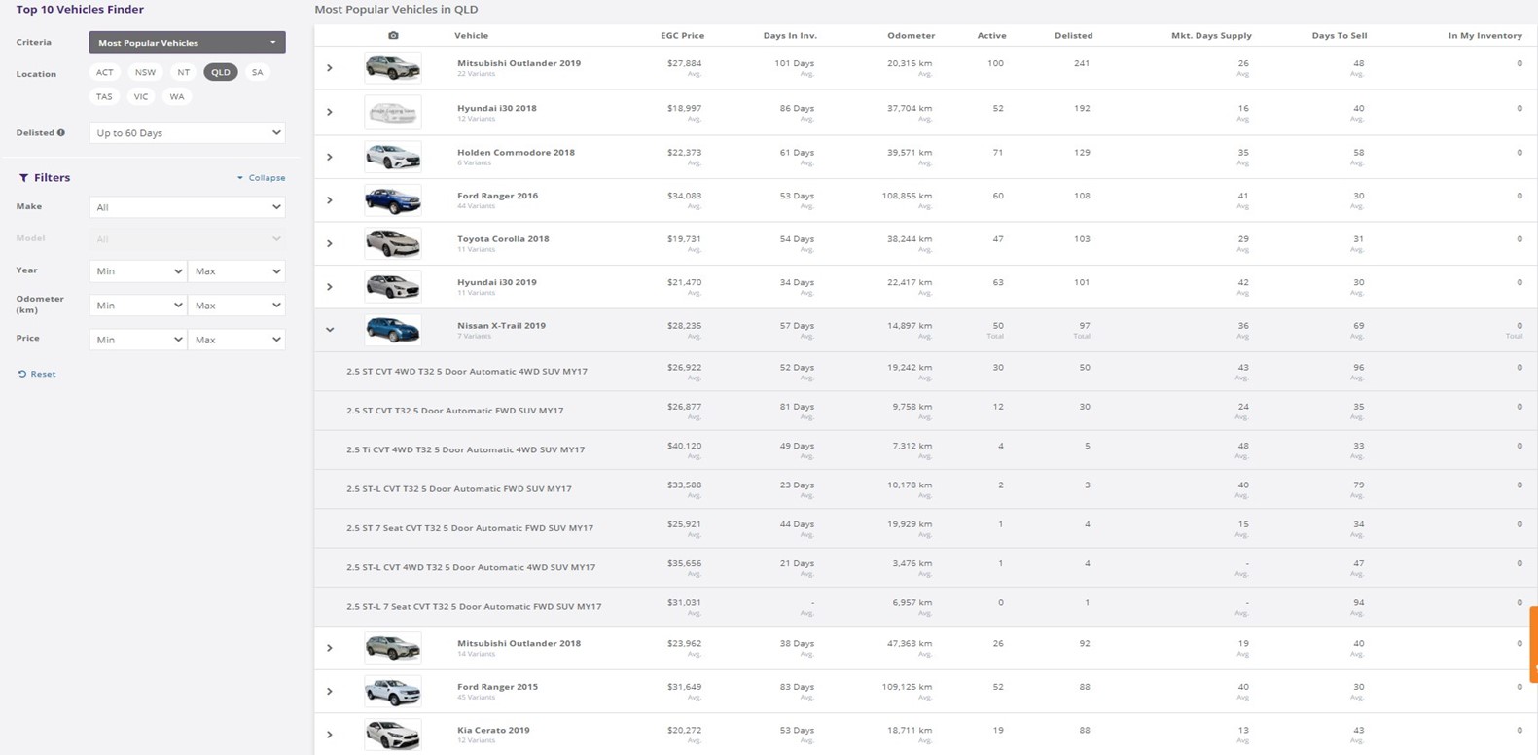Expand the Kia Cerato 2019 row
The width and height of the screenshot is (1538, 755).
(x=330, y=735)
